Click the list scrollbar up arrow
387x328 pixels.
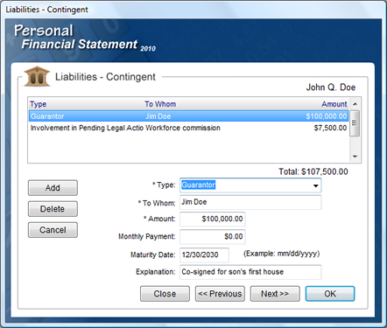[x=355, y=104]
